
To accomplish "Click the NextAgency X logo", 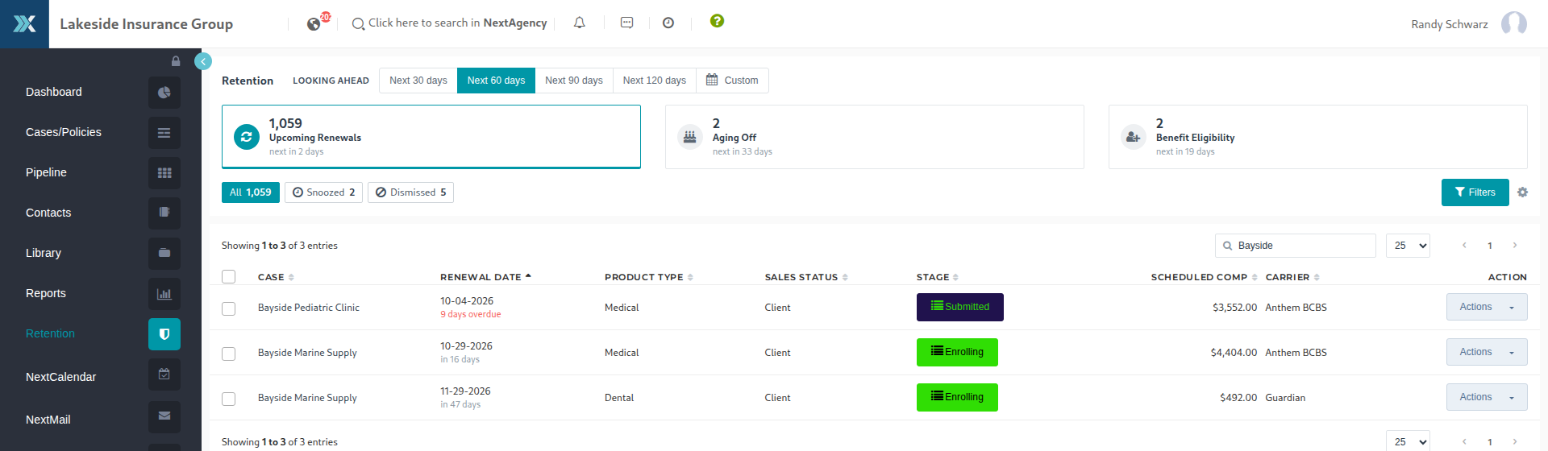I will pyautogui.click(x=24, y=24).
